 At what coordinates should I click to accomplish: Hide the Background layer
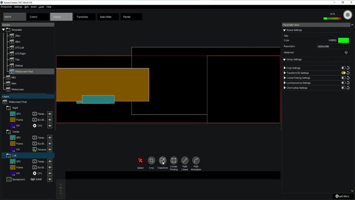click(x=50, y=180)
